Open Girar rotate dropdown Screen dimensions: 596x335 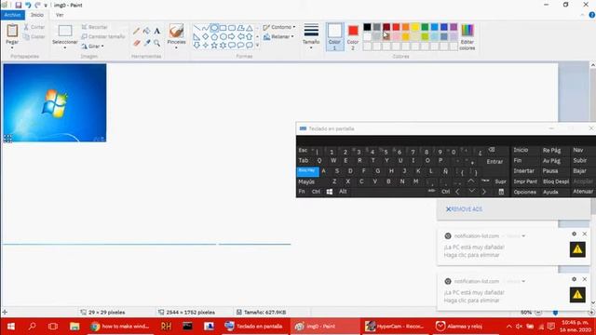pos(92,47)
